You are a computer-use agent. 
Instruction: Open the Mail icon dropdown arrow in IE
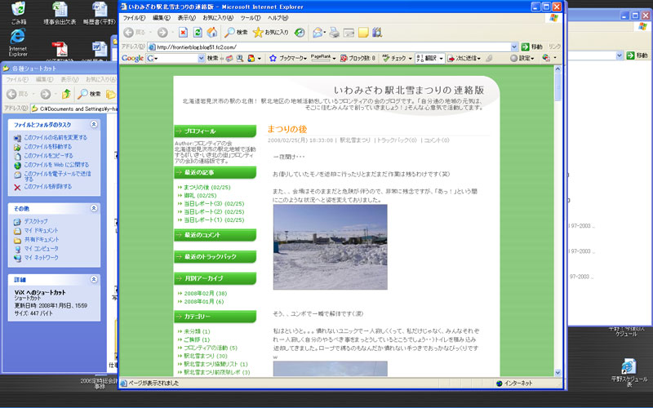tap(325, 32)
